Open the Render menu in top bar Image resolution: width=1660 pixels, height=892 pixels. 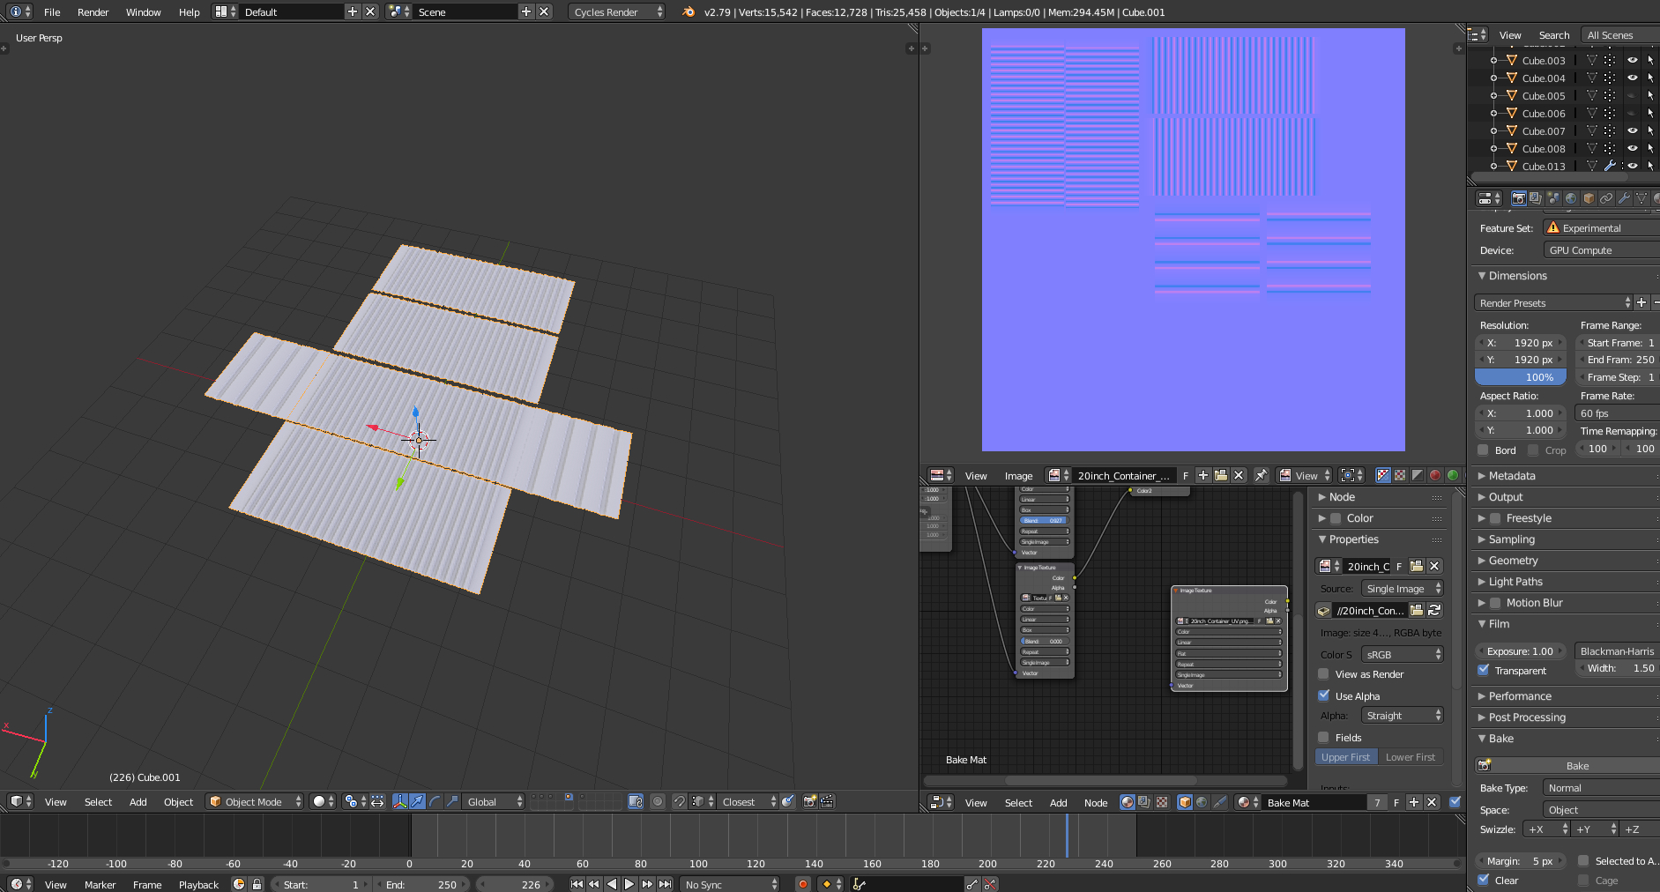[x=93, y=12]
